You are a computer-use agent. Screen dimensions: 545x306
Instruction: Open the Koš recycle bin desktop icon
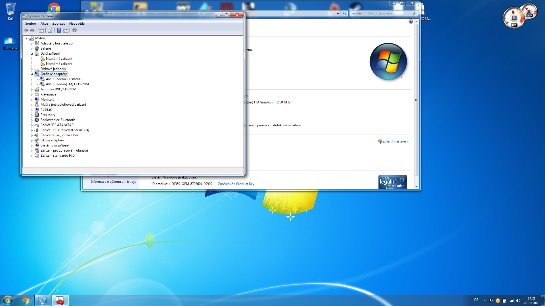[11, 11]
